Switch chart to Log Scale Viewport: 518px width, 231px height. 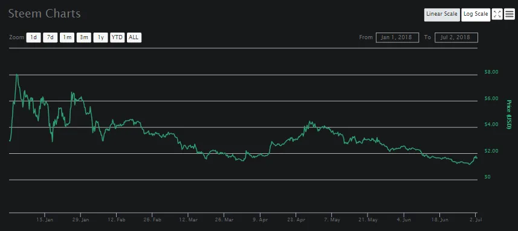[476, 14]
